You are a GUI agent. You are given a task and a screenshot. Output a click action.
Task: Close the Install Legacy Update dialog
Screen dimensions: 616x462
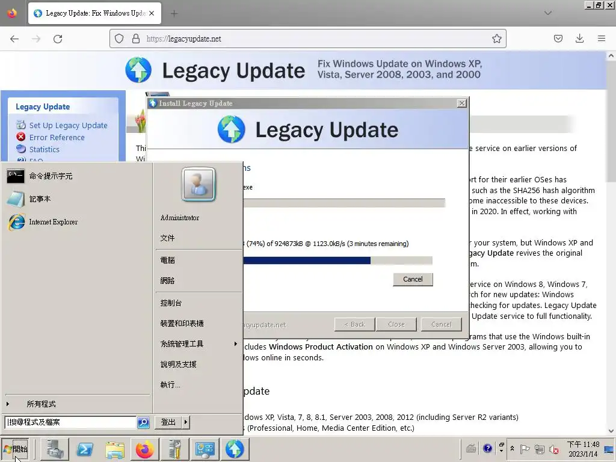(x=462, y=103)
